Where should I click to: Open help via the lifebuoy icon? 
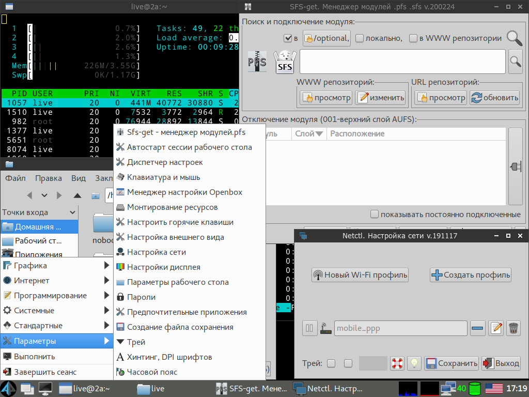pyautogui.click(x=397, y=363)
